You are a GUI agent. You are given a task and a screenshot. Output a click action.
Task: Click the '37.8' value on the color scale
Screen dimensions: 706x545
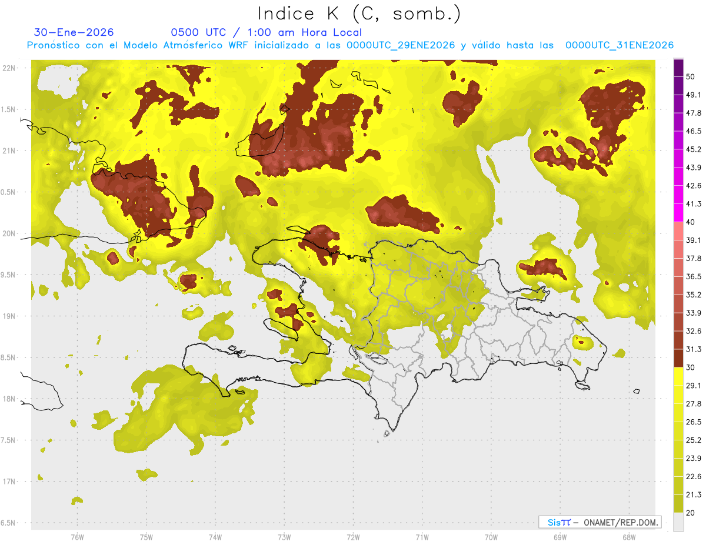[694, 258]
